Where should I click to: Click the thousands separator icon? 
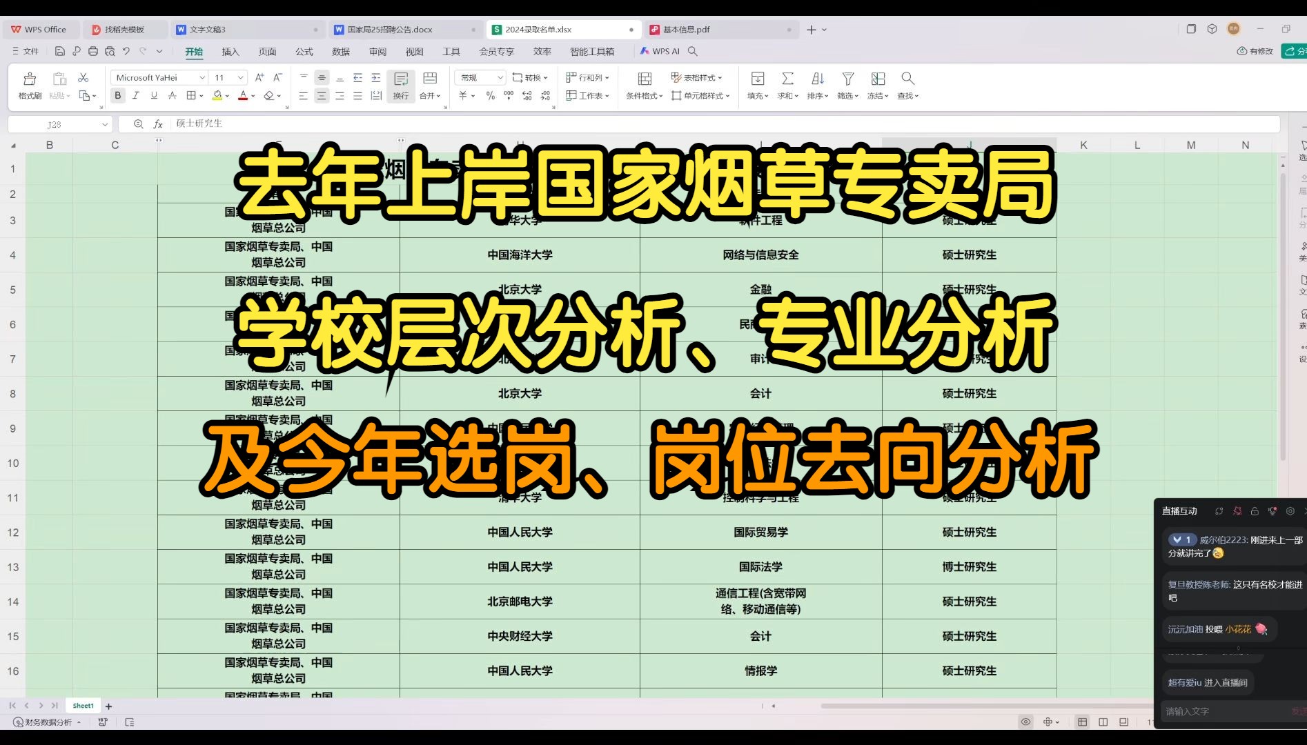point(509,96)
